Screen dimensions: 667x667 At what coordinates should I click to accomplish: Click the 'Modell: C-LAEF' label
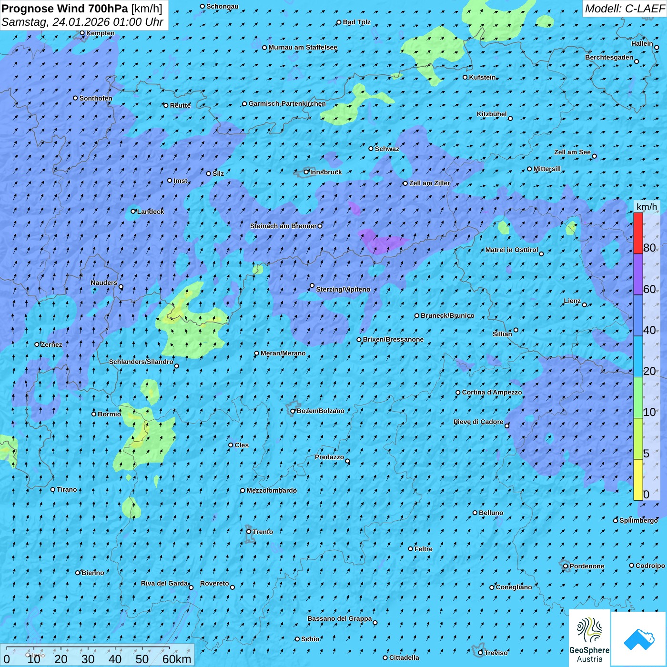click(x=625, y=9)
